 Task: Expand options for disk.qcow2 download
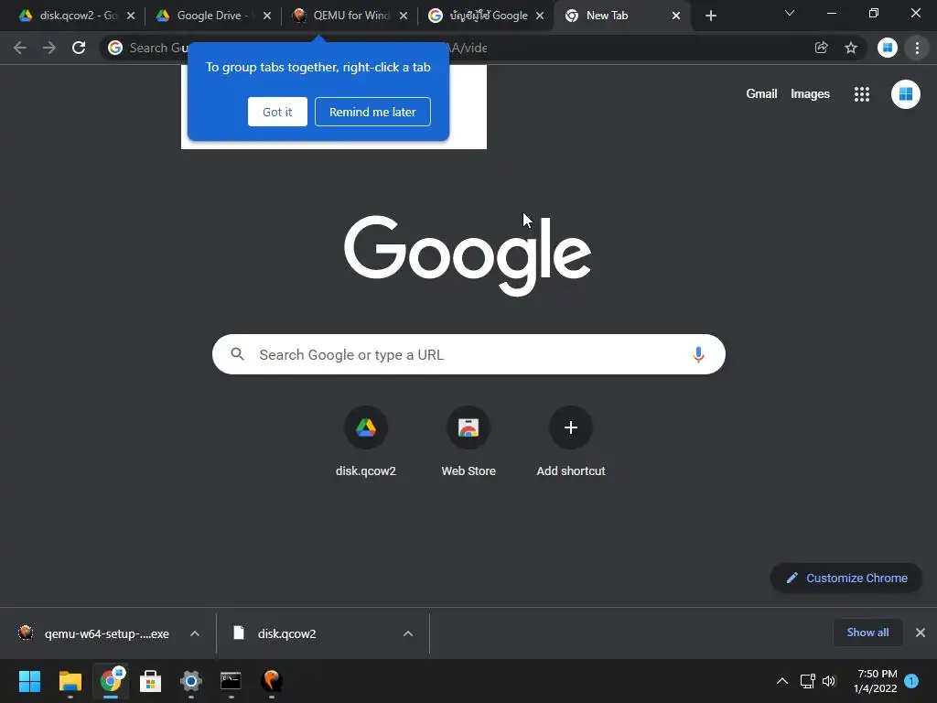(x=408, y=633)
